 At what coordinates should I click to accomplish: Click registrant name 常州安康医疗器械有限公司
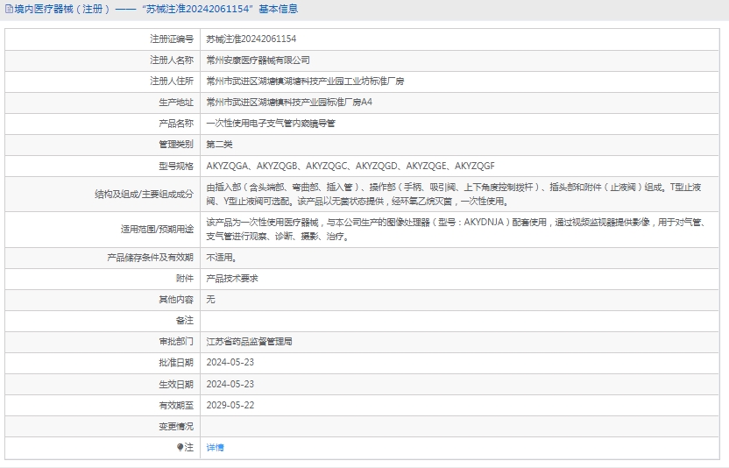(x=258, y=60)
